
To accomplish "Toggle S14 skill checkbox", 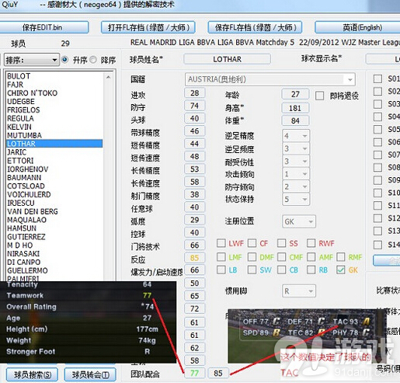I will click(x=377, y=244).
